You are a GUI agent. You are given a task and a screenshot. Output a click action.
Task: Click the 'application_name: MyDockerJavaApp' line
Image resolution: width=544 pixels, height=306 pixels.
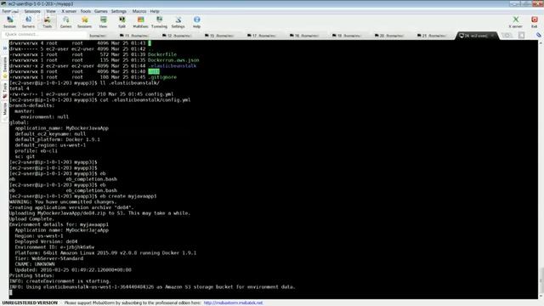[62, 128]
